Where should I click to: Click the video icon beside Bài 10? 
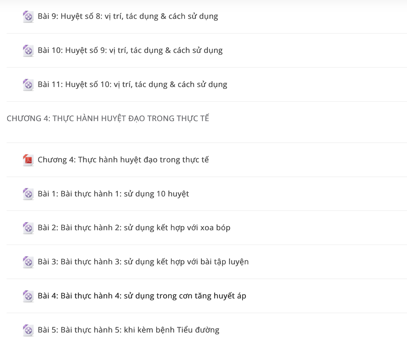[28, 51]
